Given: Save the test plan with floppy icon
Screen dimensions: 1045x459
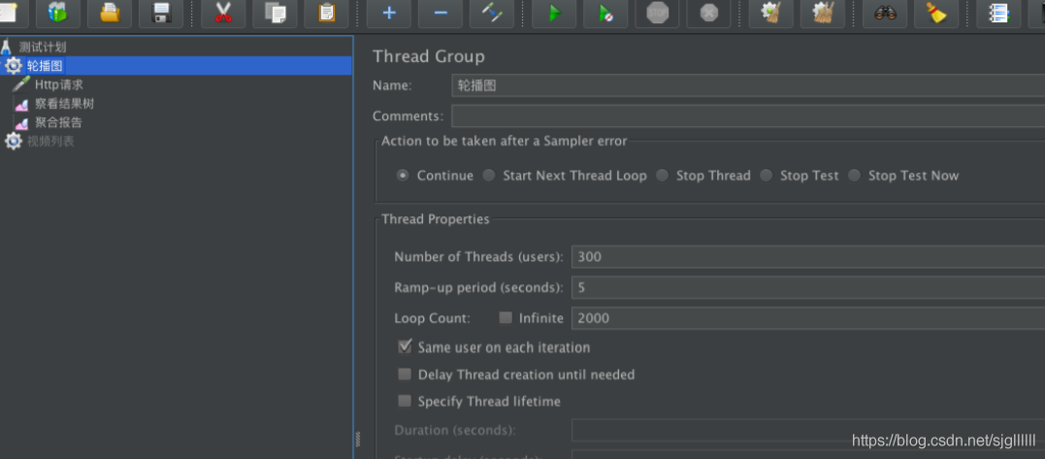Looking at the screenshot, I should coord(161,13).
